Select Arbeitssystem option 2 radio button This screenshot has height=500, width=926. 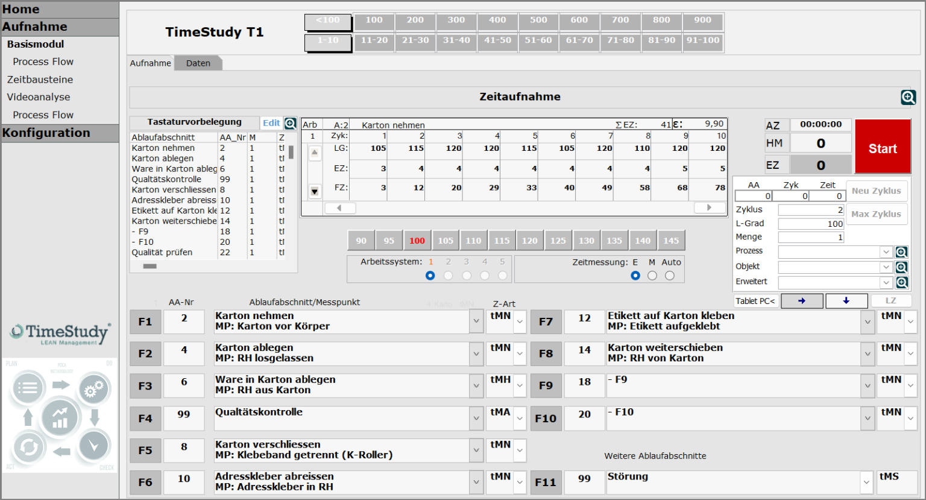click(448, 276)
